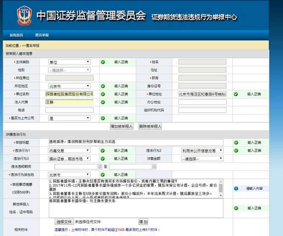Screen dimensions: 283x236
Task: Click the summary textarea scrollbar up arrow
Action: click(x=221, y=181)
